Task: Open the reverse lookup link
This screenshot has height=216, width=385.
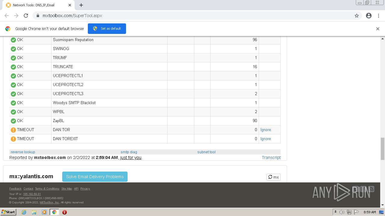Action: tap(23, 152)
